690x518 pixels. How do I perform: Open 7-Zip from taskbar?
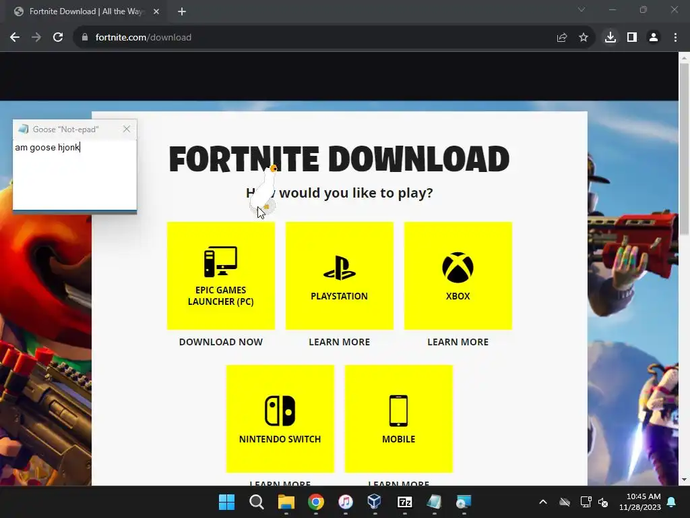pos(405,502)
